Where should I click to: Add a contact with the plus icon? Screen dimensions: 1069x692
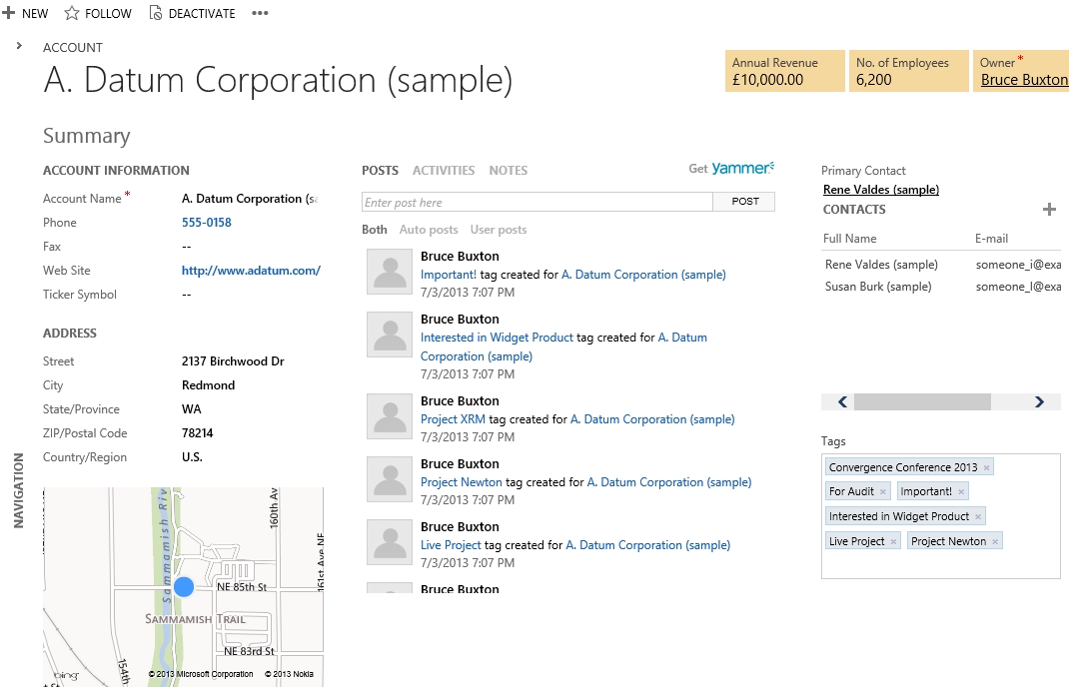click(1049, 210)
